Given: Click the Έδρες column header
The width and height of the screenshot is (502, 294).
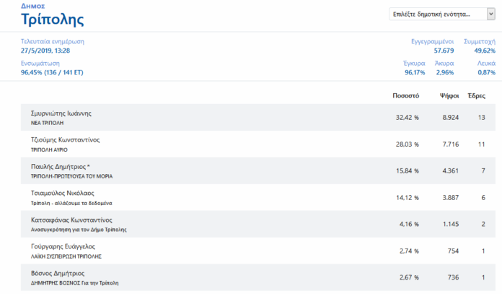Looking at the screenshot, I should 476,95.
